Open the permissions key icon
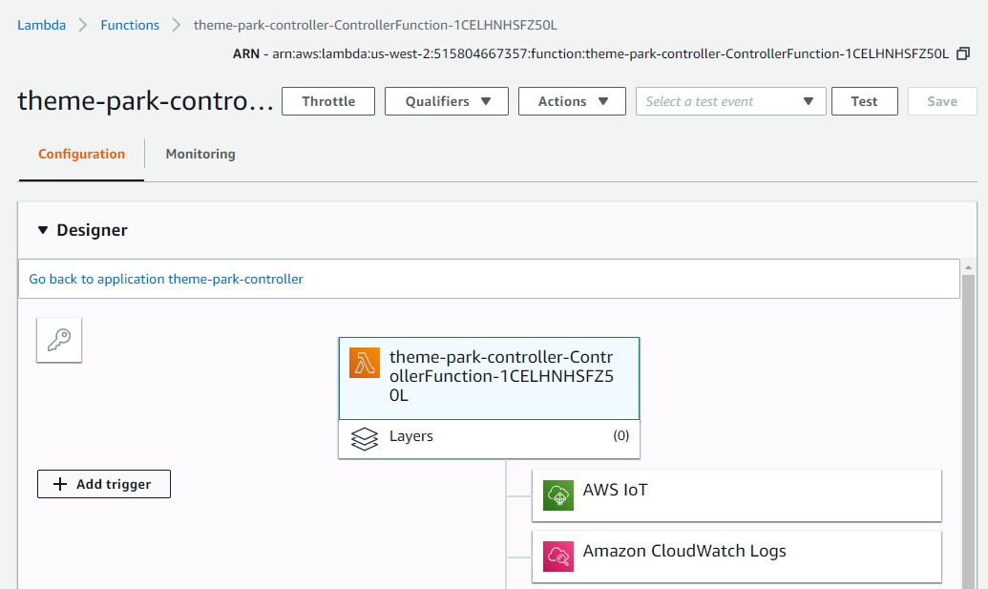This screenshot has height=589, width=988. (x=59, y=340)
